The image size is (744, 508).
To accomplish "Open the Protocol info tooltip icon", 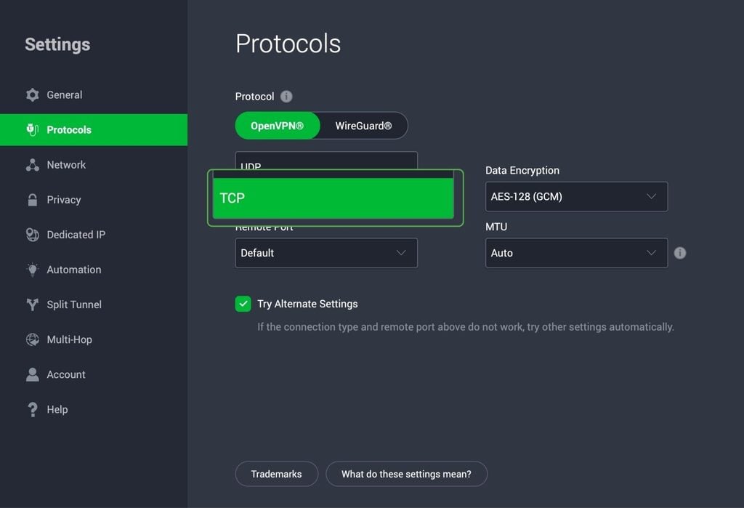I will click(286, 97).
